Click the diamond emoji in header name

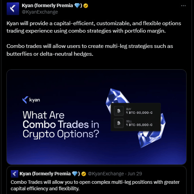click(x=77, y=5)
